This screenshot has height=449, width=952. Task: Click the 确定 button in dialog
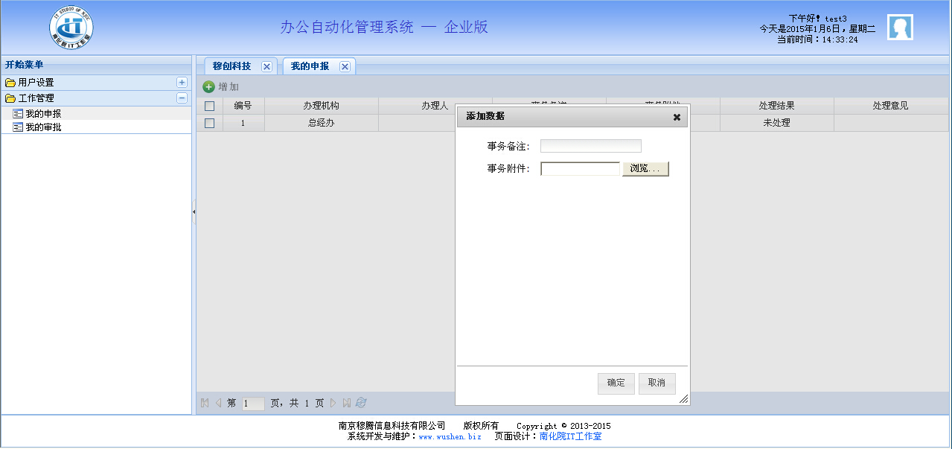[x=616, y=383]
